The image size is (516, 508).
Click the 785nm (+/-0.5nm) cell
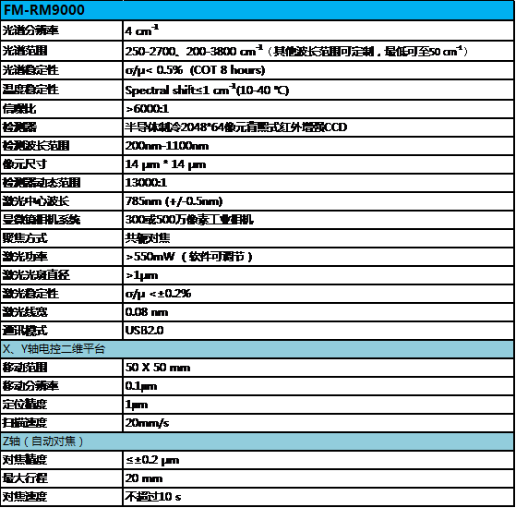tap(318, 200)
